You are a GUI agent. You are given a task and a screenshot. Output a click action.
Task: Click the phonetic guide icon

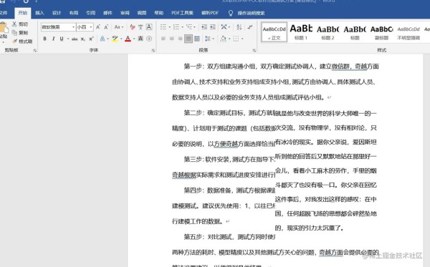(140, 26)
